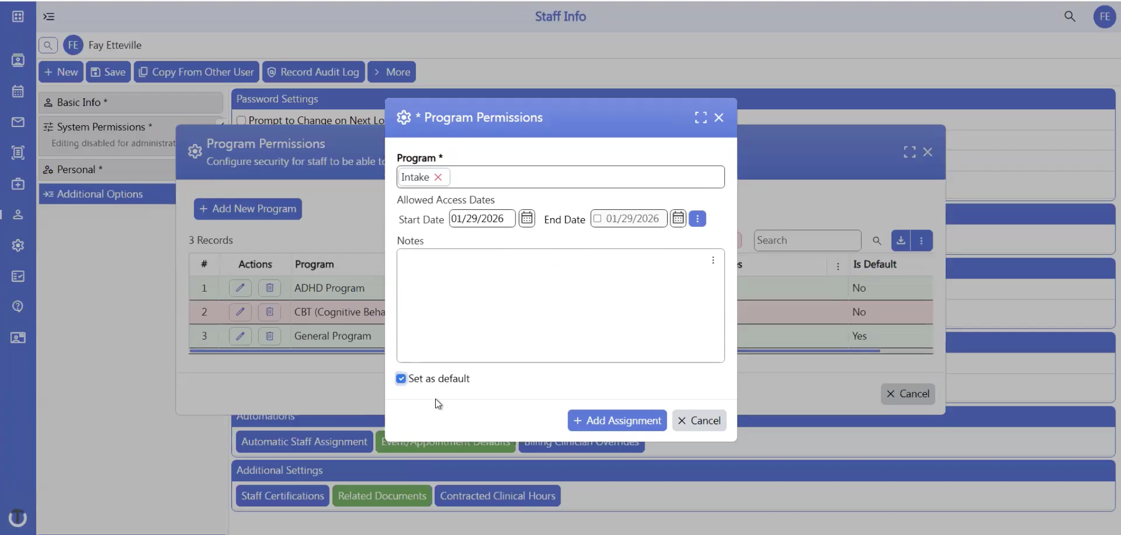Check the End Date checkbox
The width and height of the screenshot is (1121, 535).
597,218
